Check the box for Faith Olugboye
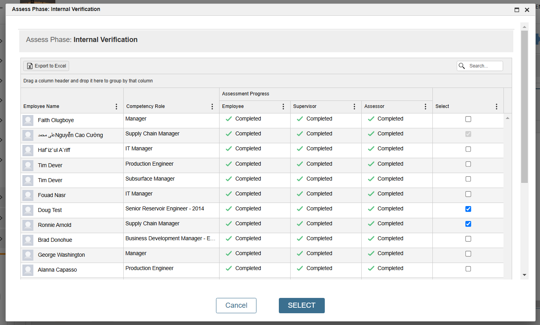Screen dimensions: 540x325 click(x=468, y=119)
